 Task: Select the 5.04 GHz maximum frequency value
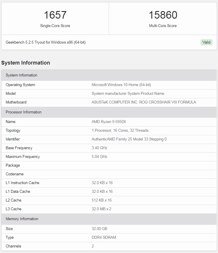pos(99,156)
